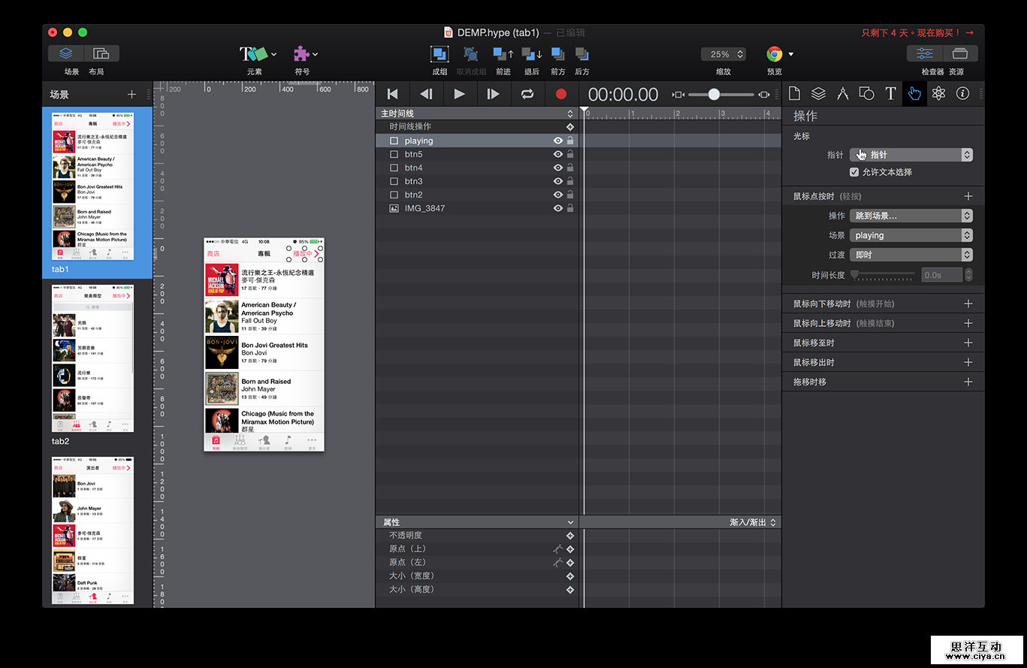Open the Resources (资源) panel
1027x668 pixels.
[x=959, y=53]
